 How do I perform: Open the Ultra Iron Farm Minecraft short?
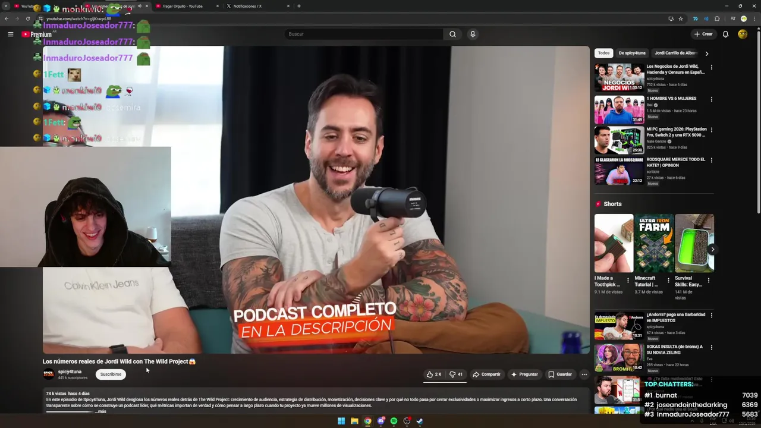(654, 243)
